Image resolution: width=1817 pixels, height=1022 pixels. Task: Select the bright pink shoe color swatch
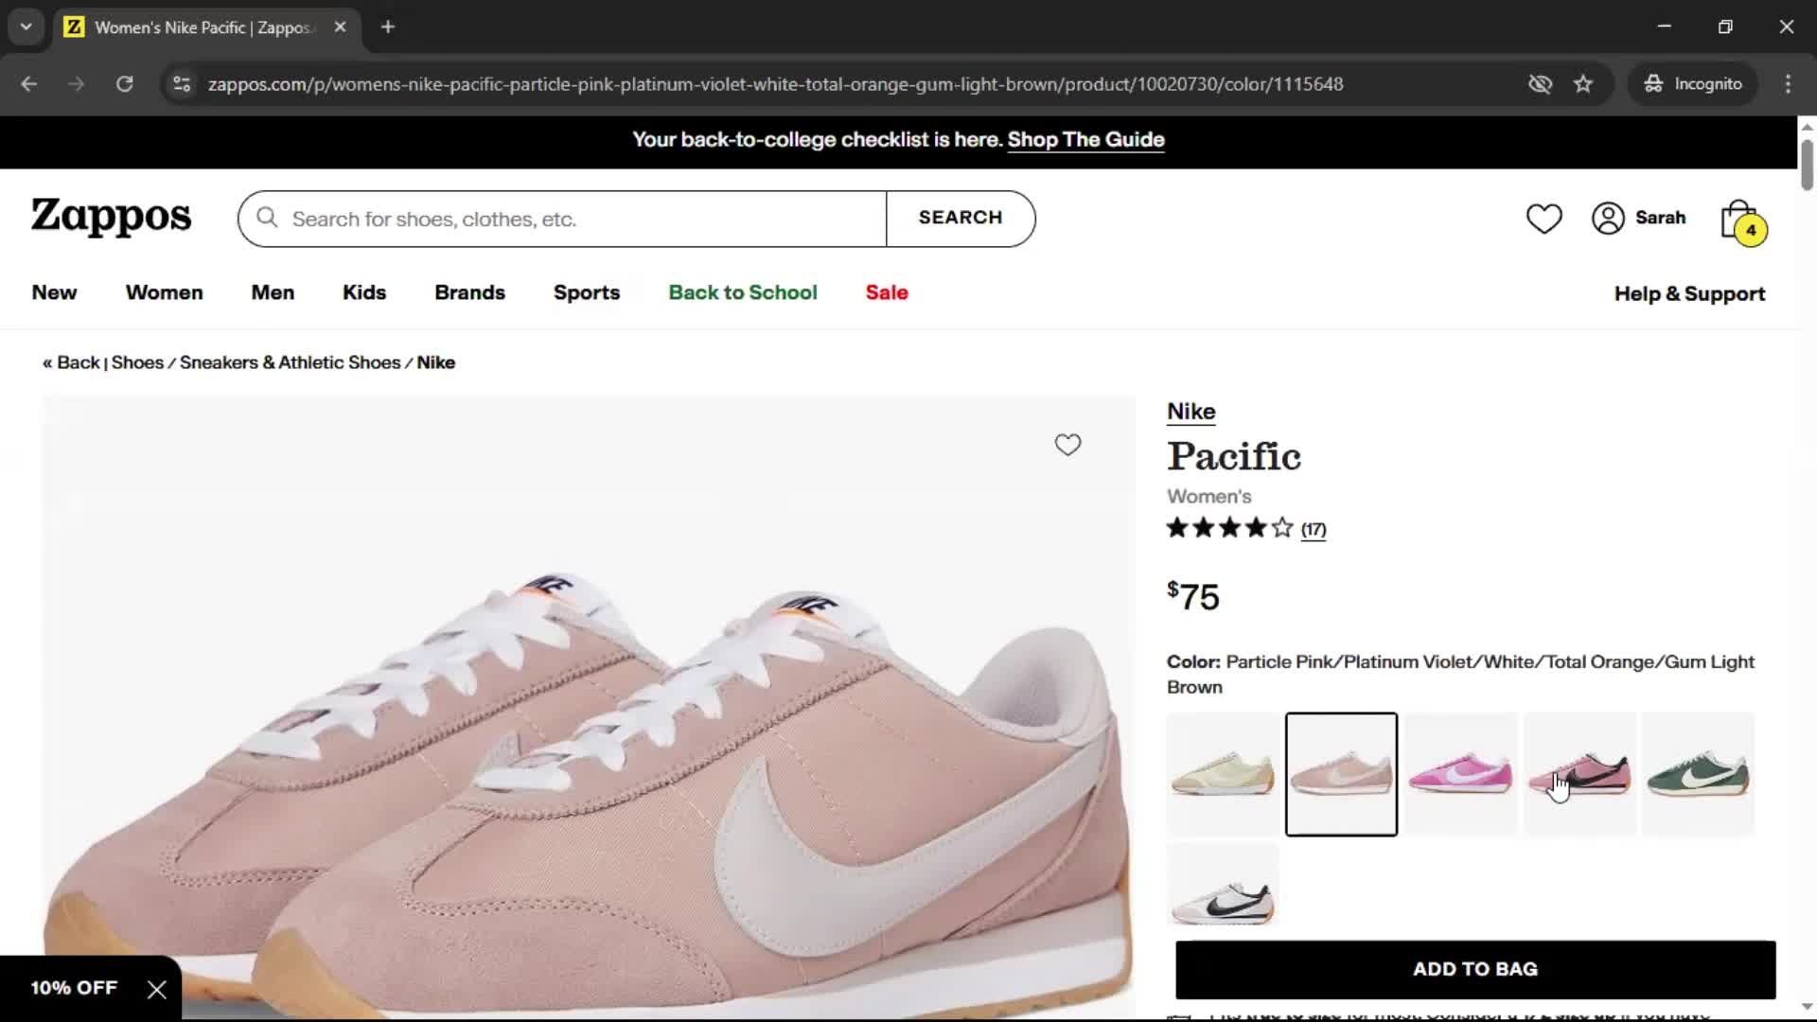(1460, 774)
